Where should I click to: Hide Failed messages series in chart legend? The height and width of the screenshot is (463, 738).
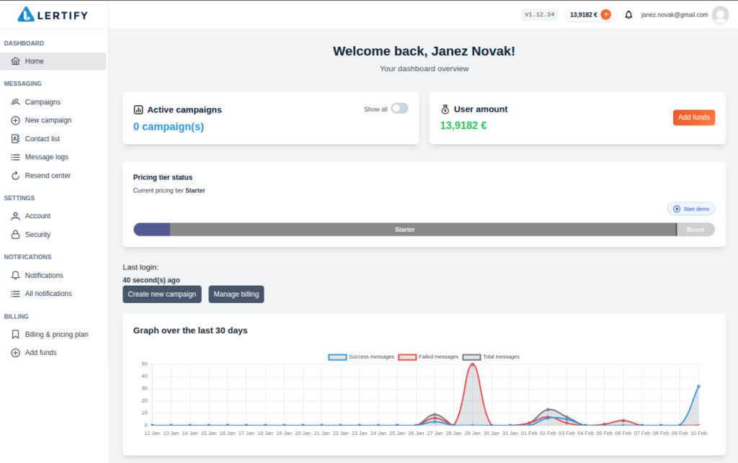429,357
